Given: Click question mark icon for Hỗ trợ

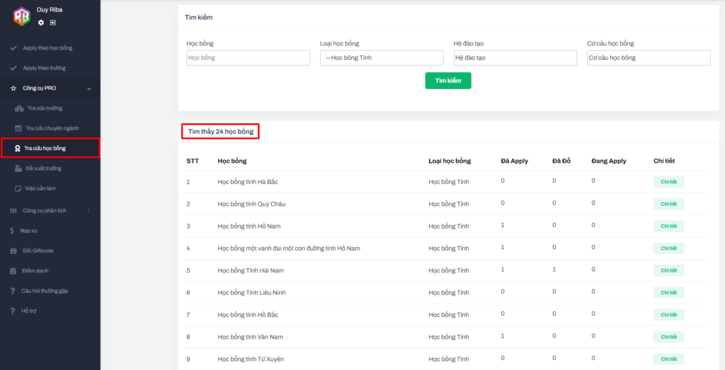Looking at the screenshot, I should point(13,311).
